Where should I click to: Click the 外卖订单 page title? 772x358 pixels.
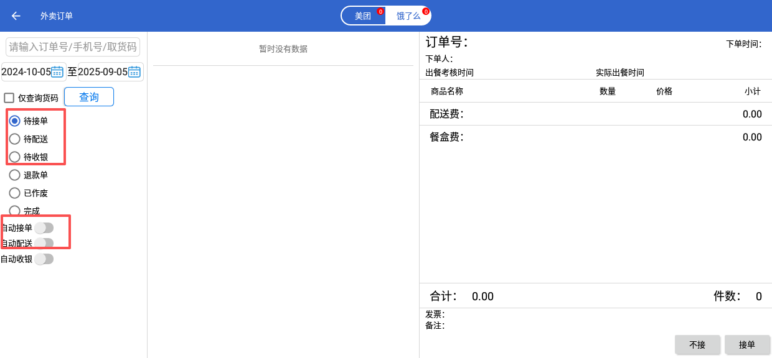pyautogui.click(x=57, y=16)
